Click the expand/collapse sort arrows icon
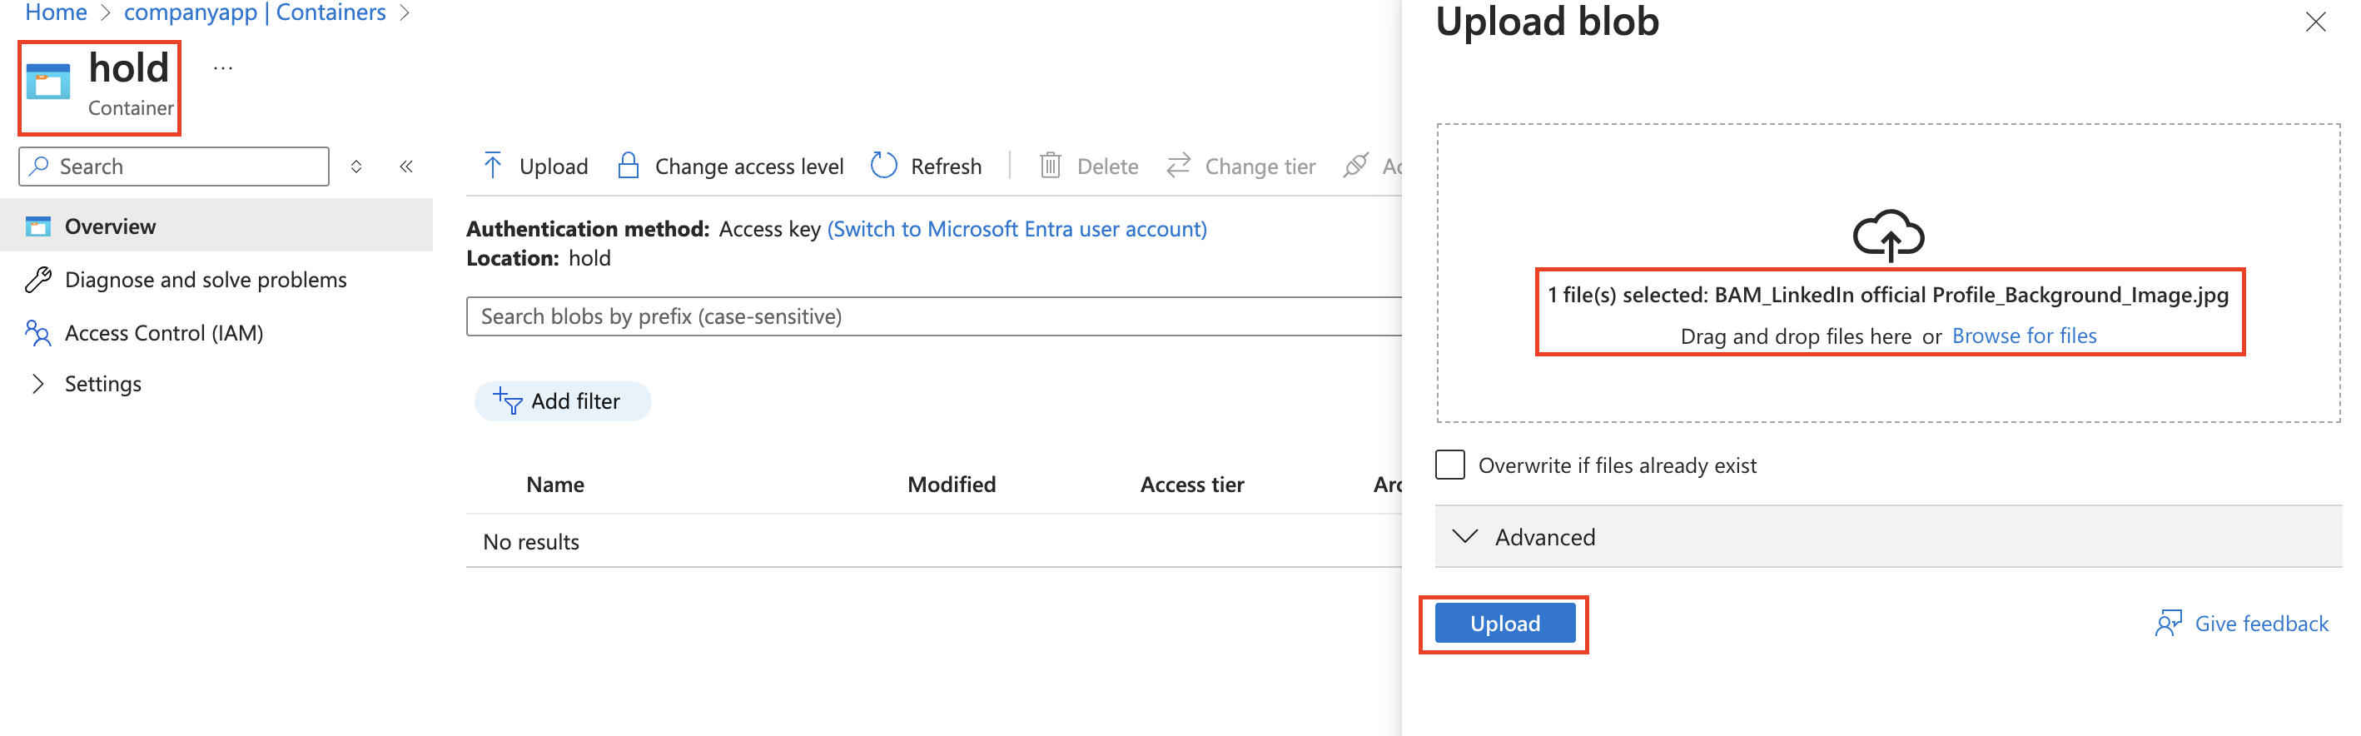Viewport: 2361px width, 736px height. point(356,166)
